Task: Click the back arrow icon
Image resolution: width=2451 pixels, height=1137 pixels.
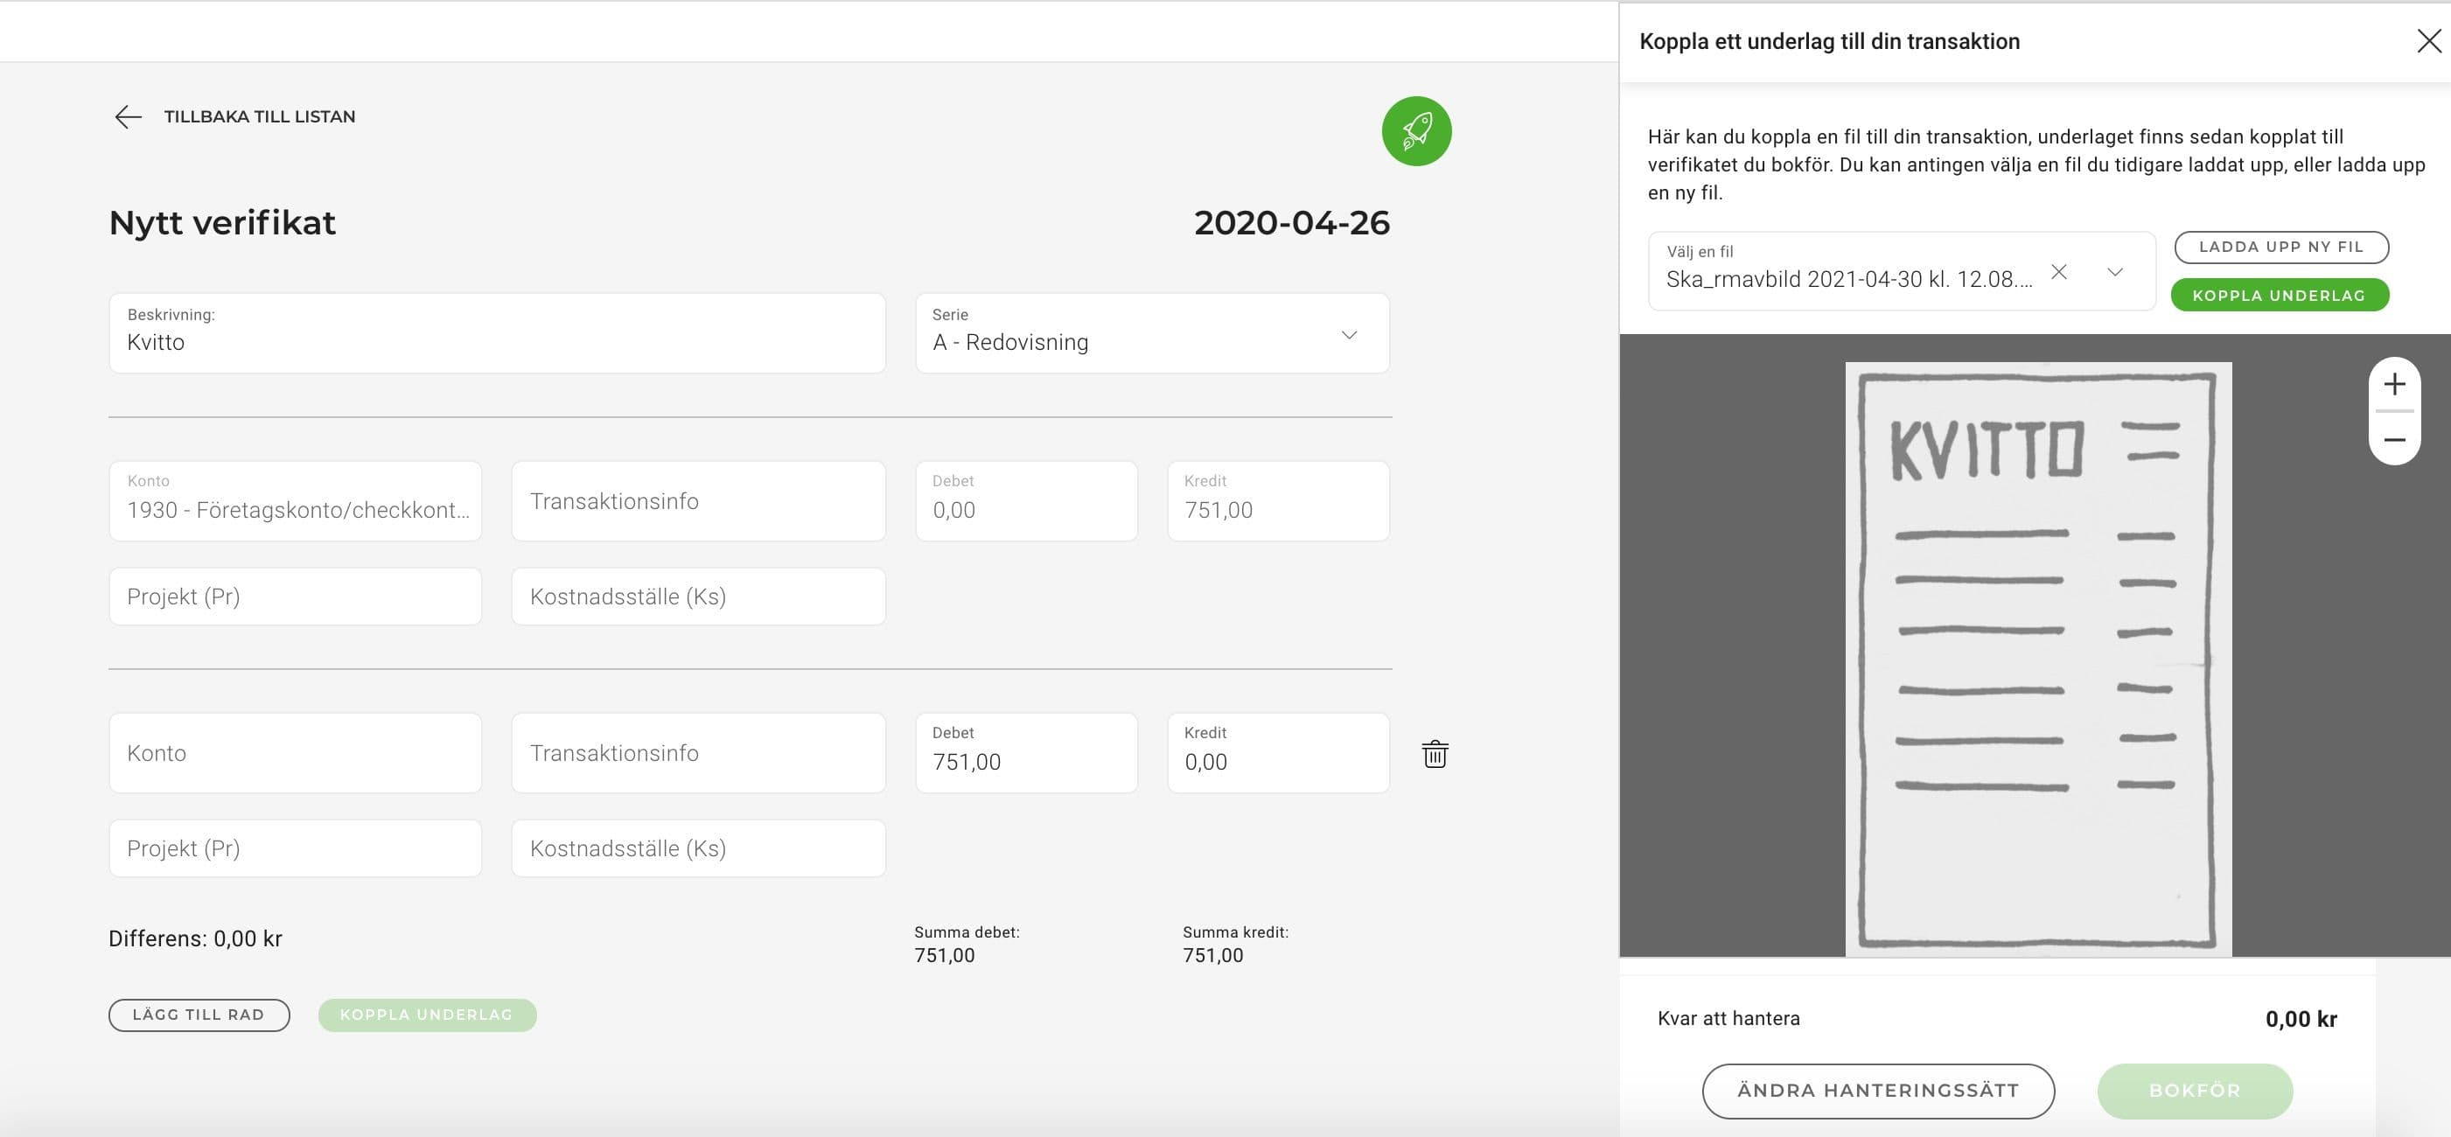Action: [128, 117]
